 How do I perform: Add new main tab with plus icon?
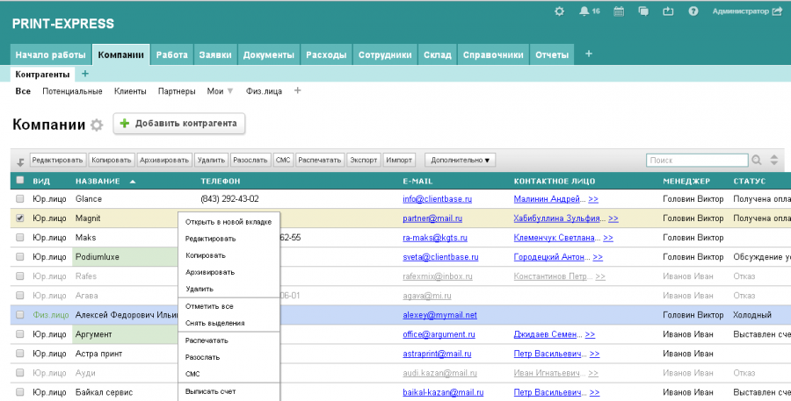click(589, 54)
